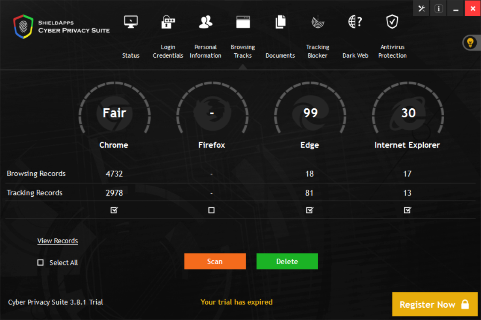Click the Select All label text
481x320 pixels.
[64, 262]
